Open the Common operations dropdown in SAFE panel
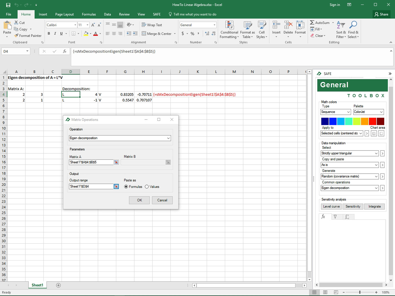Viewport: 395px width, 296px height. point(350,188)
